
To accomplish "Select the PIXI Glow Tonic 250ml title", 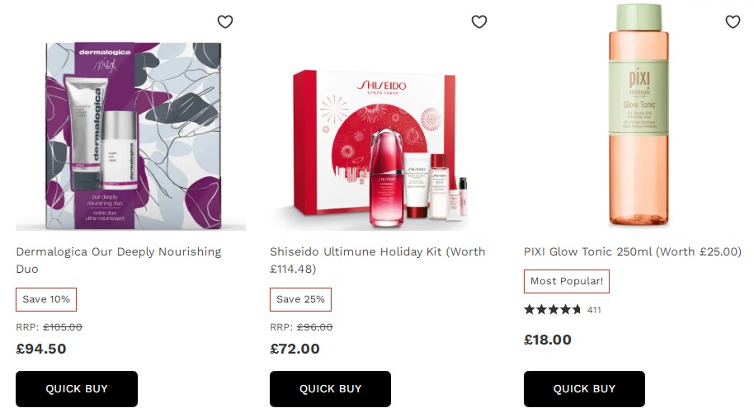I will click(x=633, y=251).
